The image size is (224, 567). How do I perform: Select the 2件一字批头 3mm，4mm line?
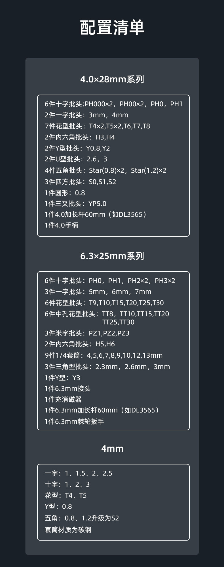(x=86, y=115)
